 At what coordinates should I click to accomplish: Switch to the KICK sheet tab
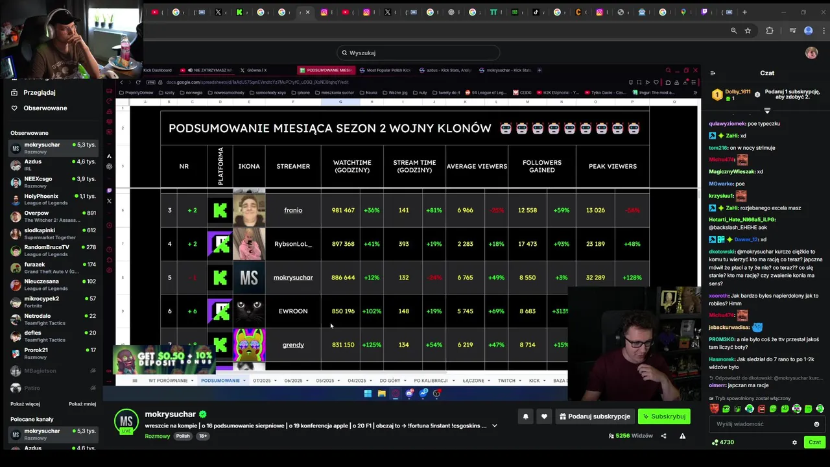click(534, 381)
